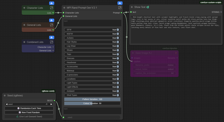Increase seed value with the right arrow

tap(51, 104)
